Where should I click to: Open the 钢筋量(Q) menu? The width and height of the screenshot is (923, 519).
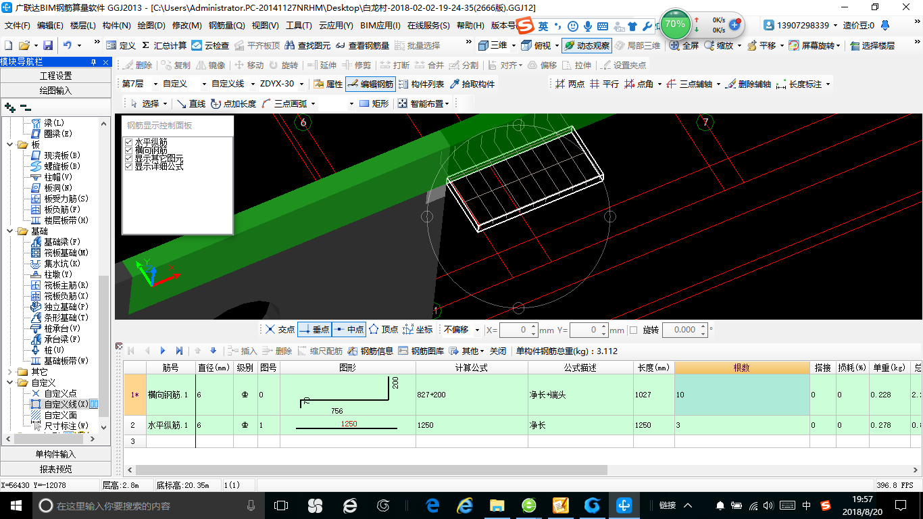226,26
